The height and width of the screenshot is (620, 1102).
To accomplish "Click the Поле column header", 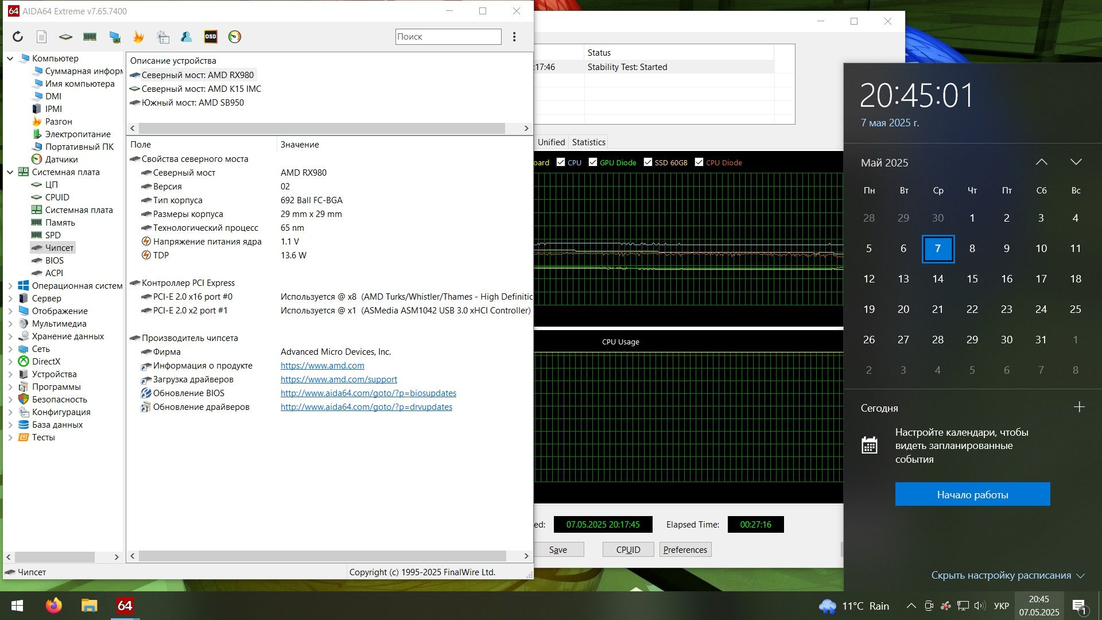I will 201,144.
